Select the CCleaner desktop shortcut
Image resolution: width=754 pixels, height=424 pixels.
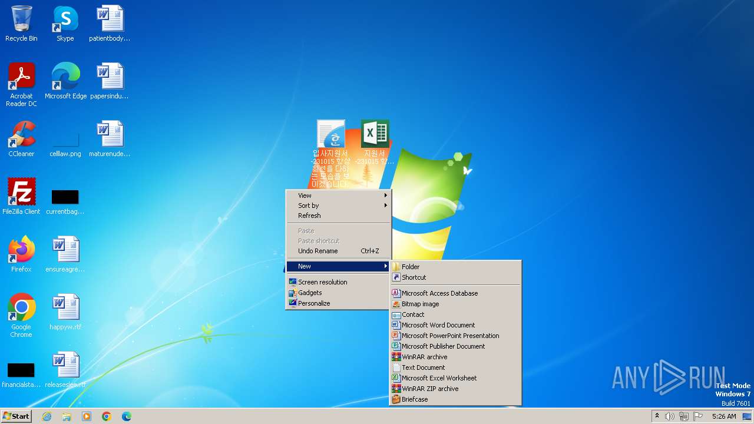pyautogui.click(x=21, y=139)
